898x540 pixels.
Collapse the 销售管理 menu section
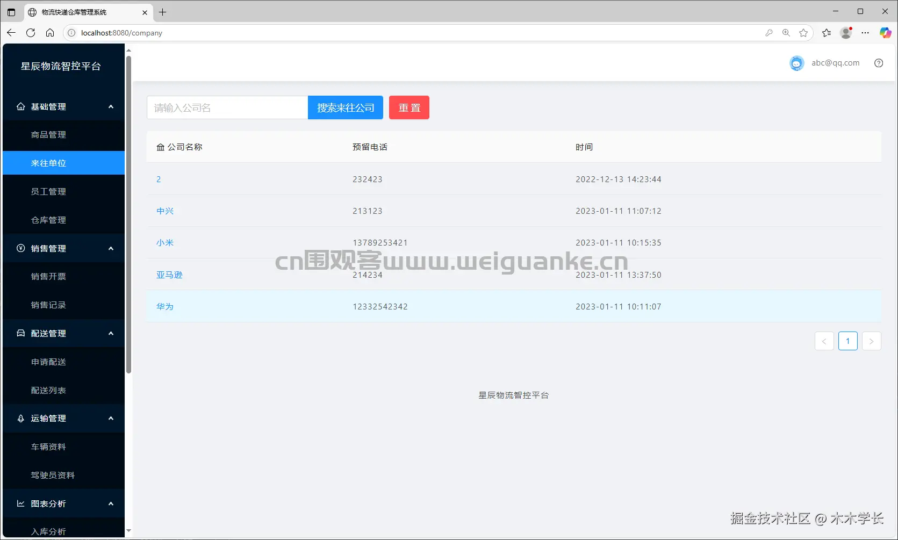[111, 248]
